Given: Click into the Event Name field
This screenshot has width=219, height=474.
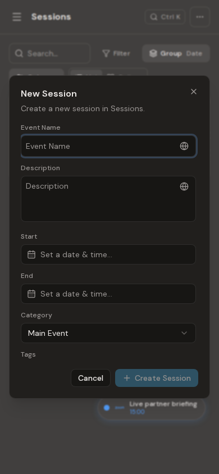Looking at the screenshot, I should [108, 146].
